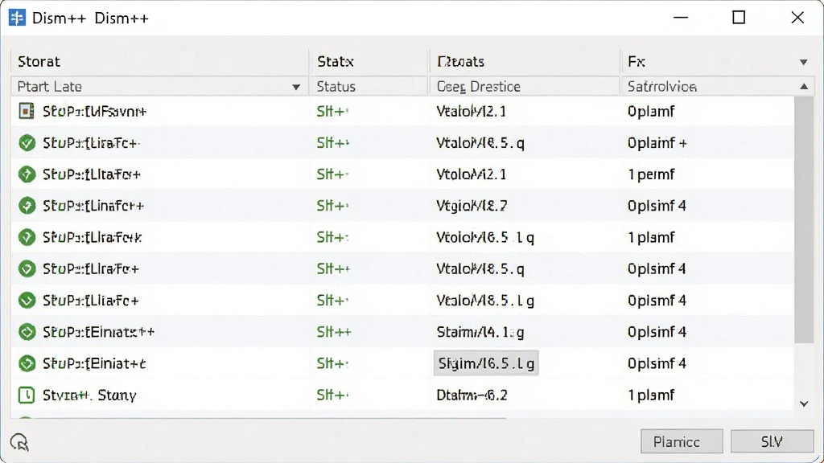Viewport: 824px width, 463px height.
Task: Click the Staim/l4.1.g cell
Action: tap(480, 332)
